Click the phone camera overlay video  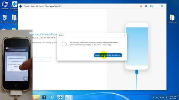point(16,65)
